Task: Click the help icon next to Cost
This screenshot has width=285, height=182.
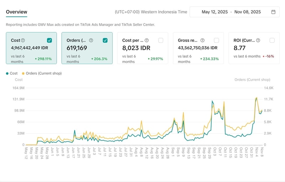Action: (23, 41)
